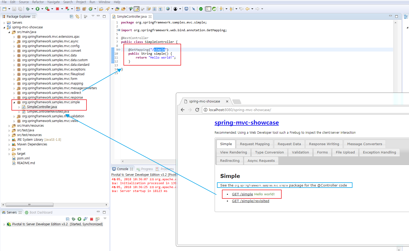
Task: Collapse the src/main/java folder node
Action: [9, 32]
